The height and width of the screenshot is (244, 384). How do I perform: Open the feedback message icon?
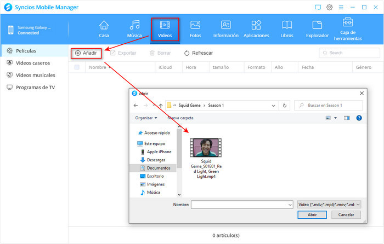coord(318,7)
